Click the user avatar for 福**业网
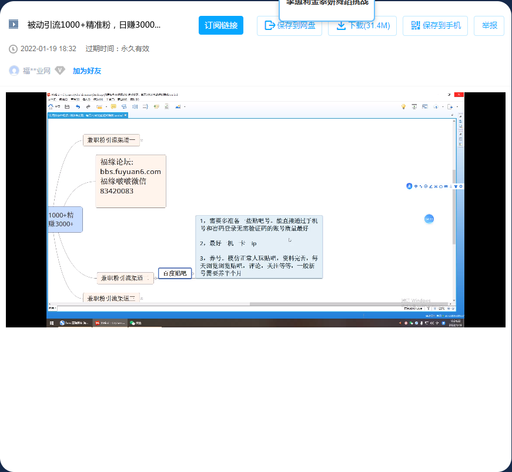Screen dimensions: 512x472 [x=14, y=71]
